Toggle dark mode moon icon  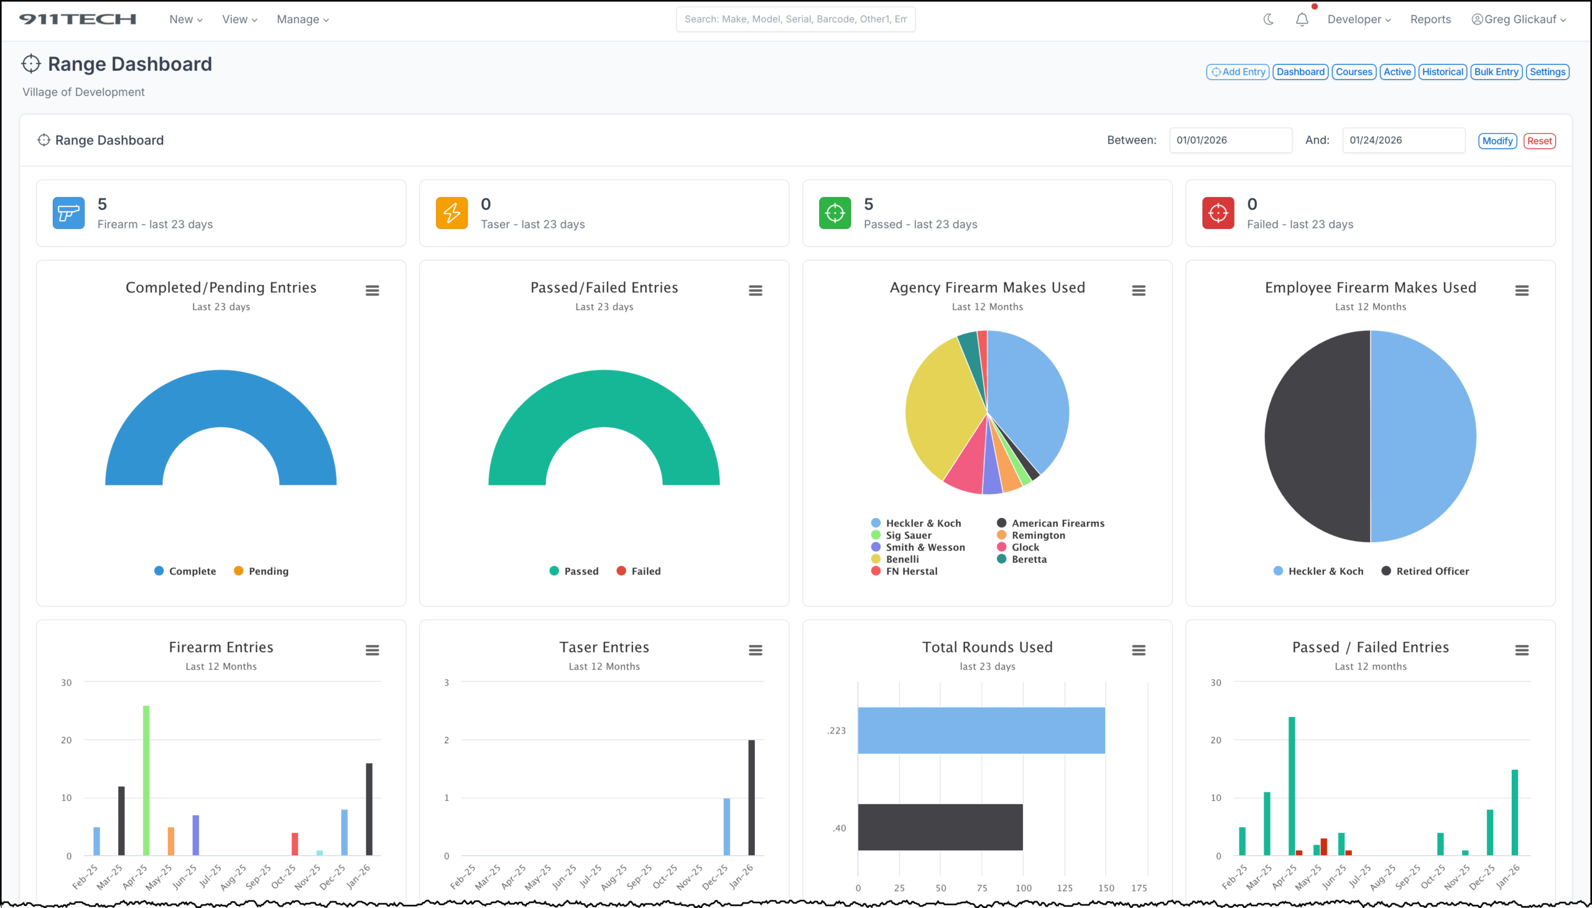click(x=1269, y=19)
